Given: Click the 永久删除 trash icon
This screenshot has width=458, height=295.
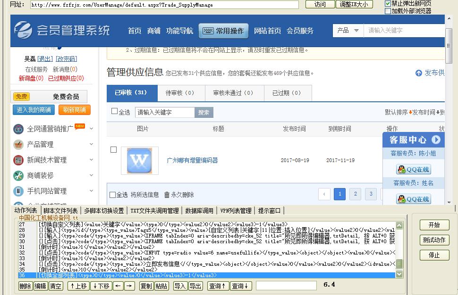Looking at the screenshot, I should point(167,195).
